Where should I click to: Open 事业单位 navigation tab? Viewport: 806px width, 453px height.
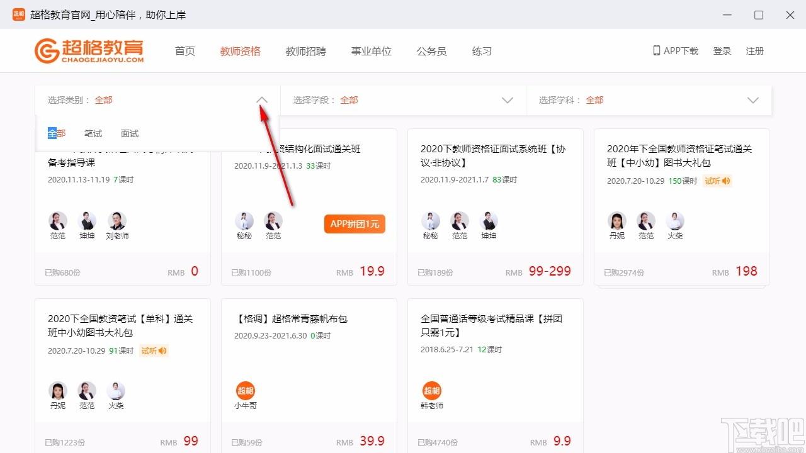[372, 51]
